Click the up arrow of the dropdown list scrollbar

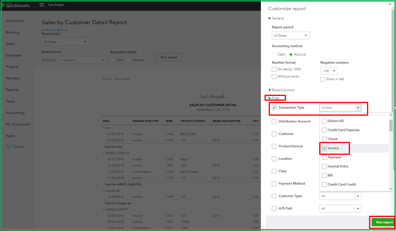[x=391, y=115]
